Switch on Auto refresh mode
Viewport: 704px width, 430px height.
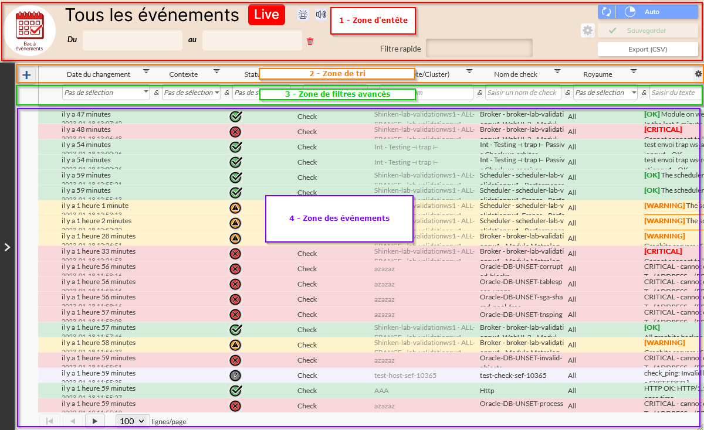click(656, 12)
